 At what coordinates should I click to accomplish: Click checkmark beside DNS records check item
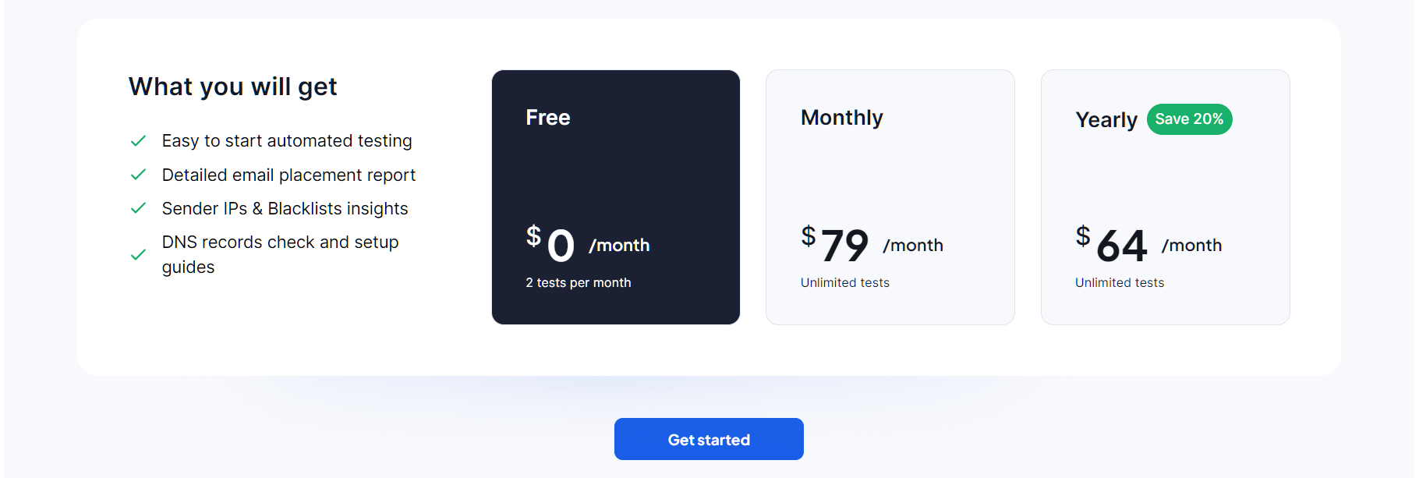click(138, 255)
